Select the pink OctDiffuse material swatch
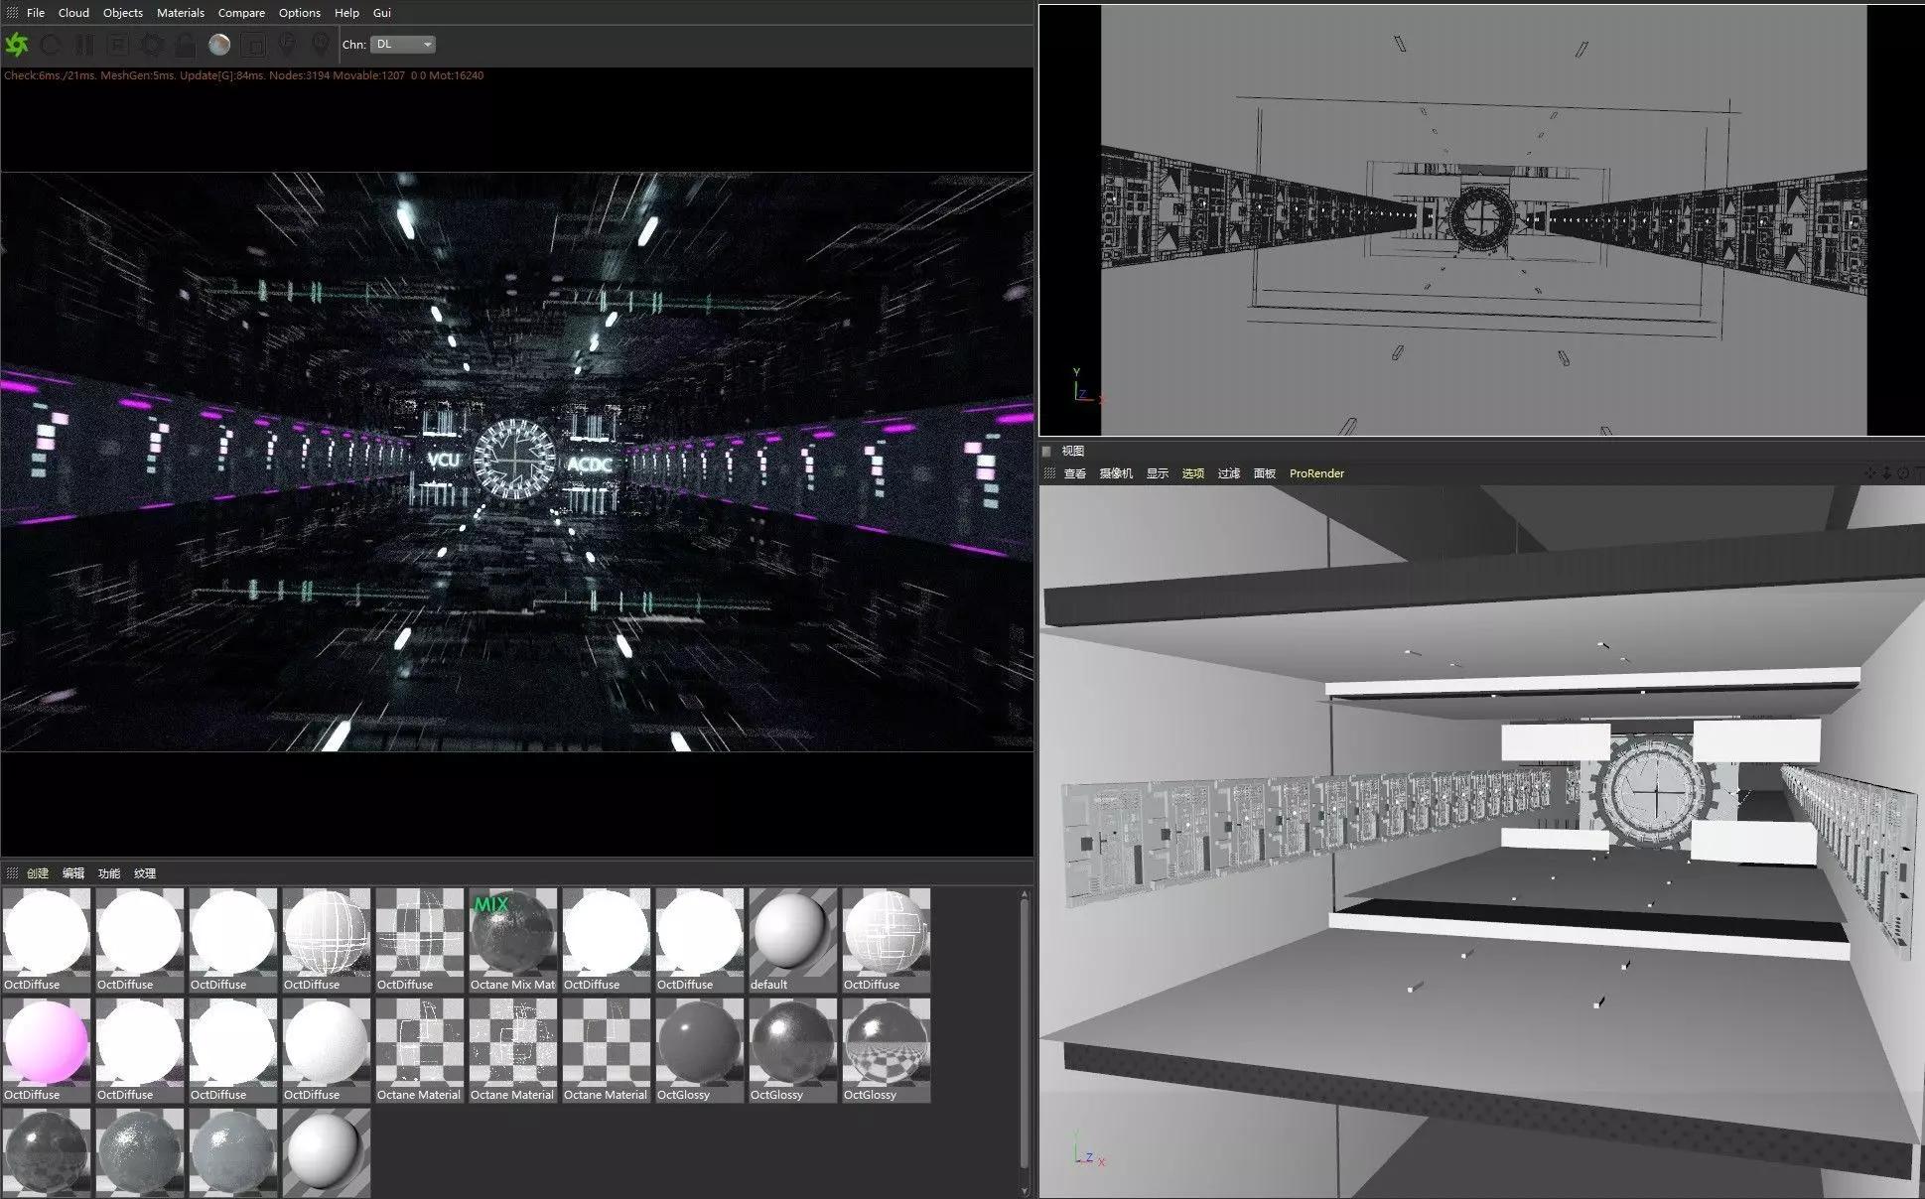This screenshot has height=1199, width=1925. (x=46, y=1043)
